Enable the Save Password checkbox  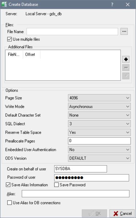[x=56, y=185]
